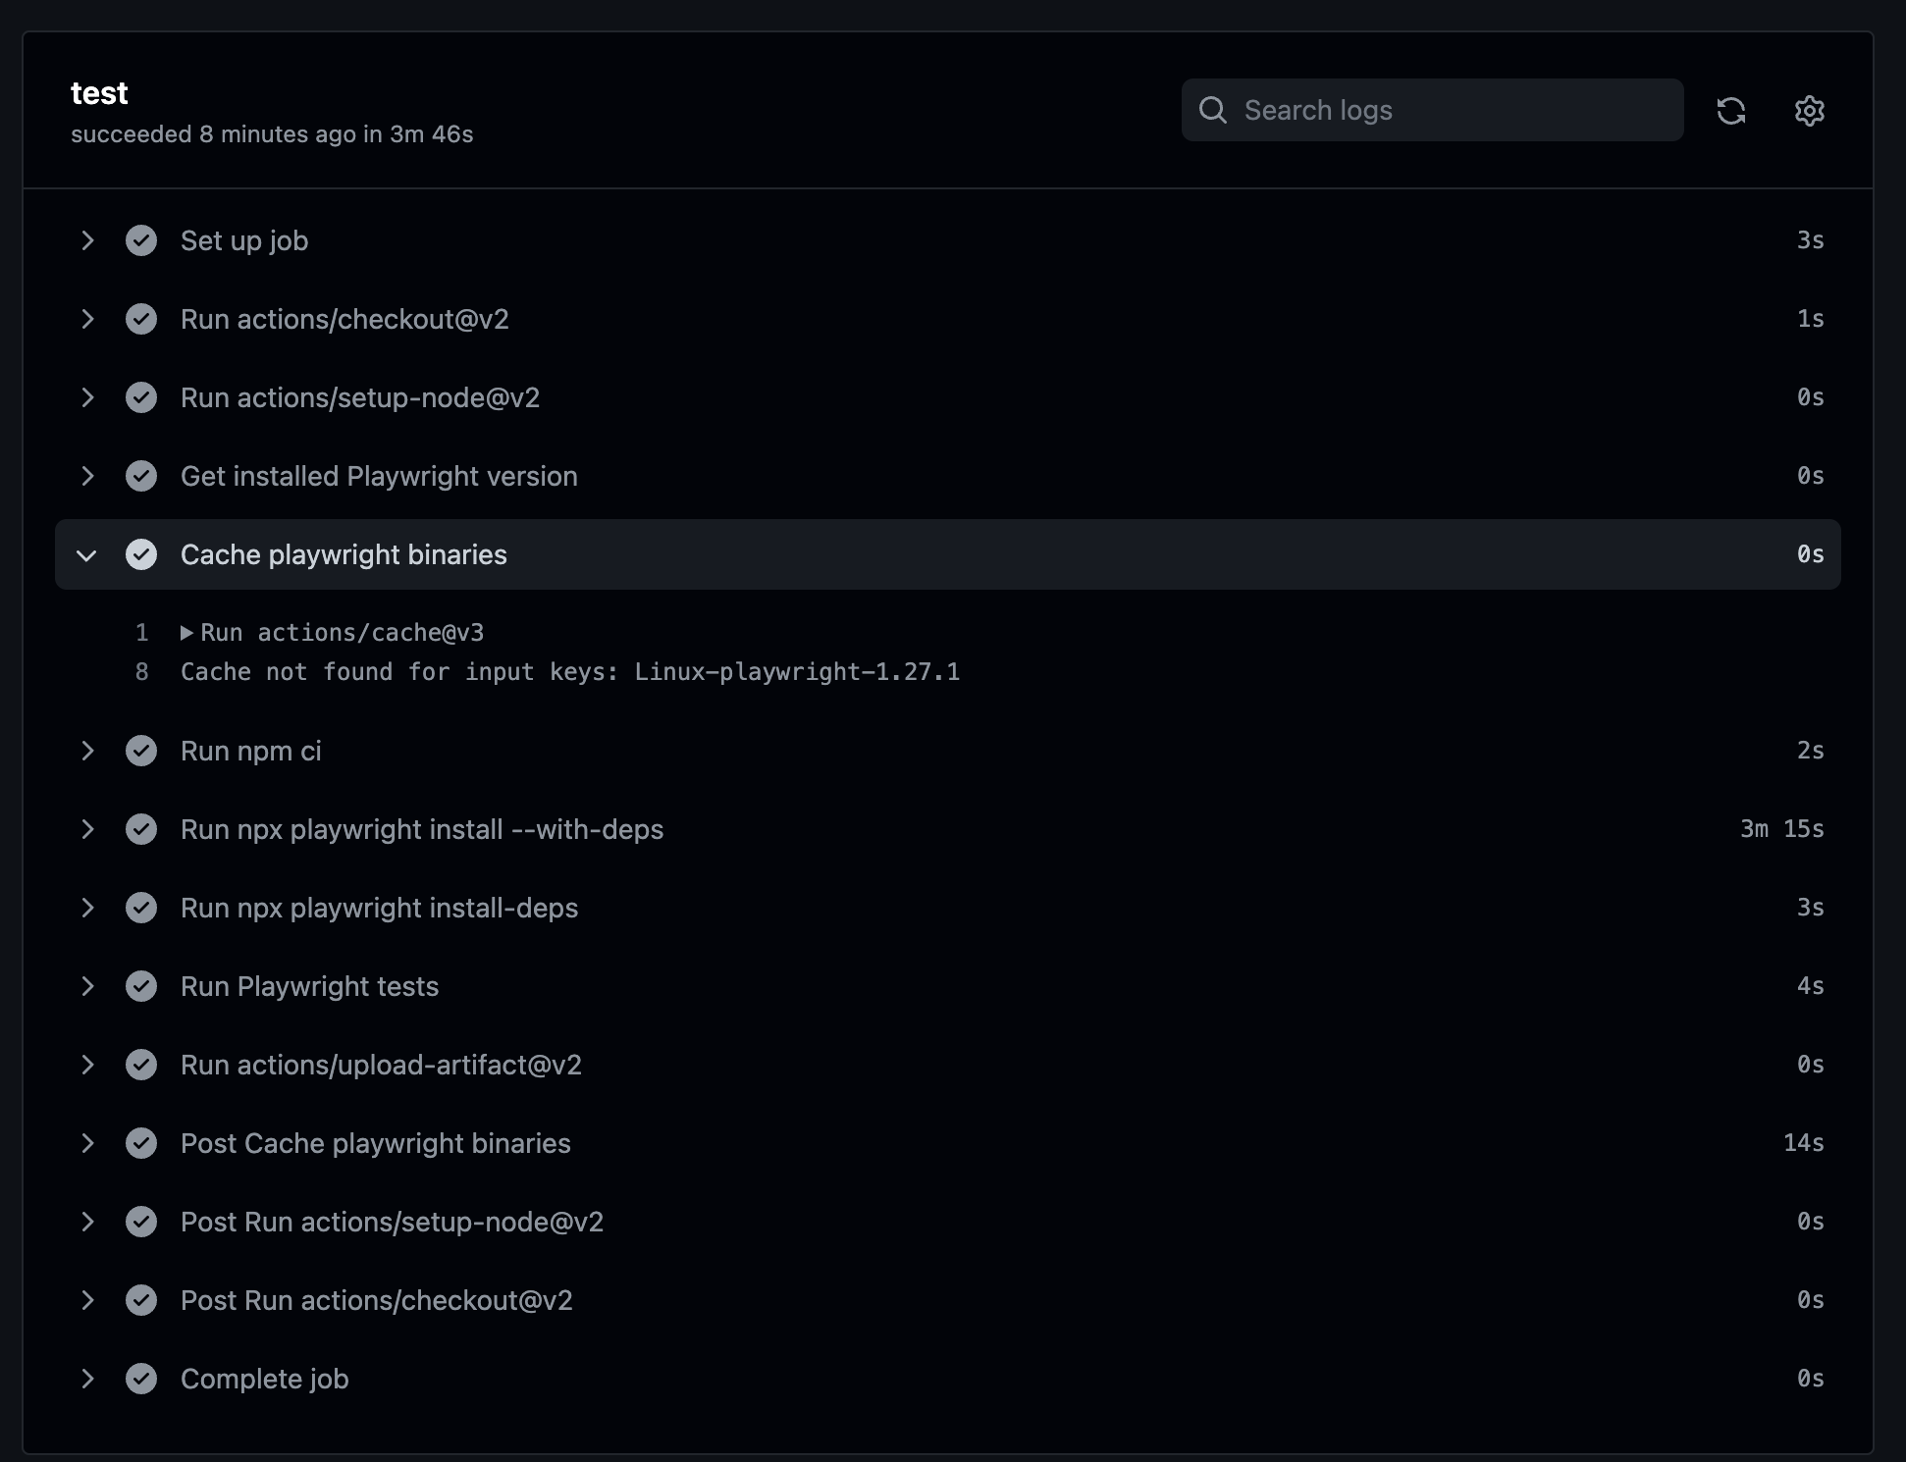
Task: Click the checkmark icon for Complete job
Action: click(141, 1379)
